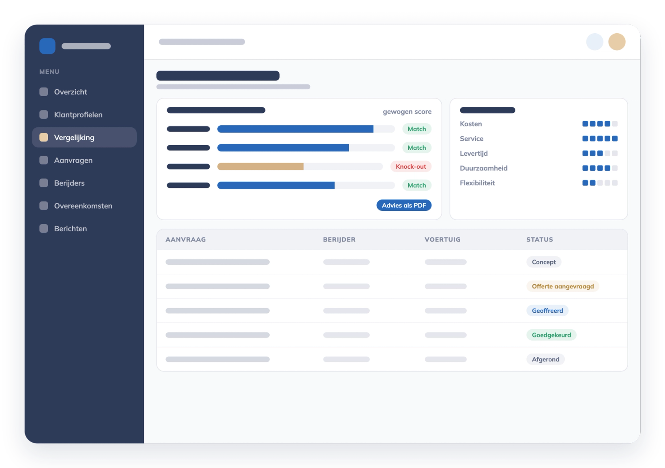Click the Goedgekeurd status badge

[551, 335]
